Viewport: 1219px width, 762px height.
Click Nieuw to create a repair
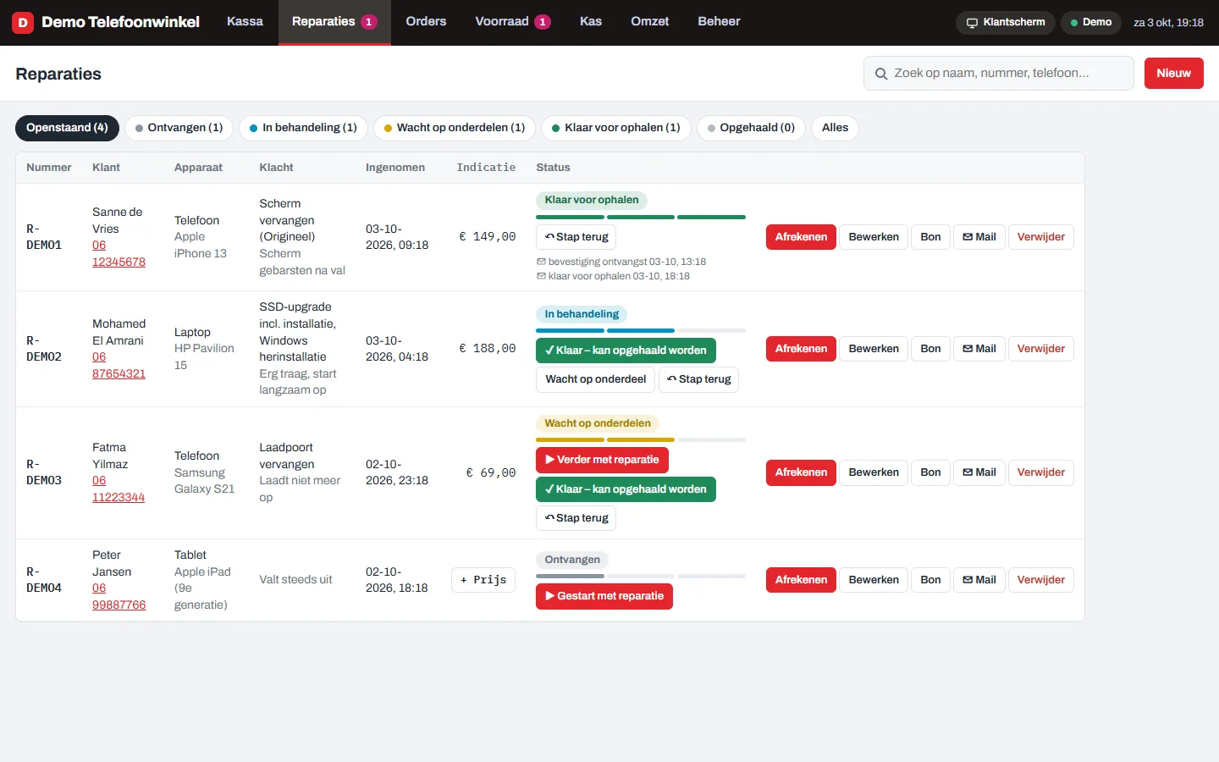1173,73
